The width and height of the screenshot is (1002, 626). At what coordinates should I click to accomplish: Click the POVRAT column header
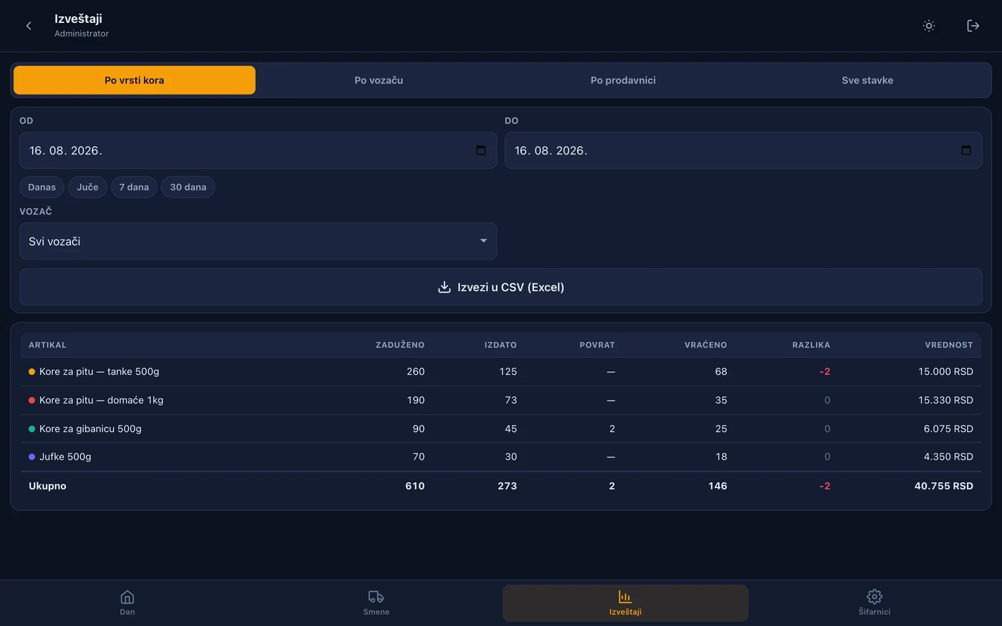click(597, 345)
